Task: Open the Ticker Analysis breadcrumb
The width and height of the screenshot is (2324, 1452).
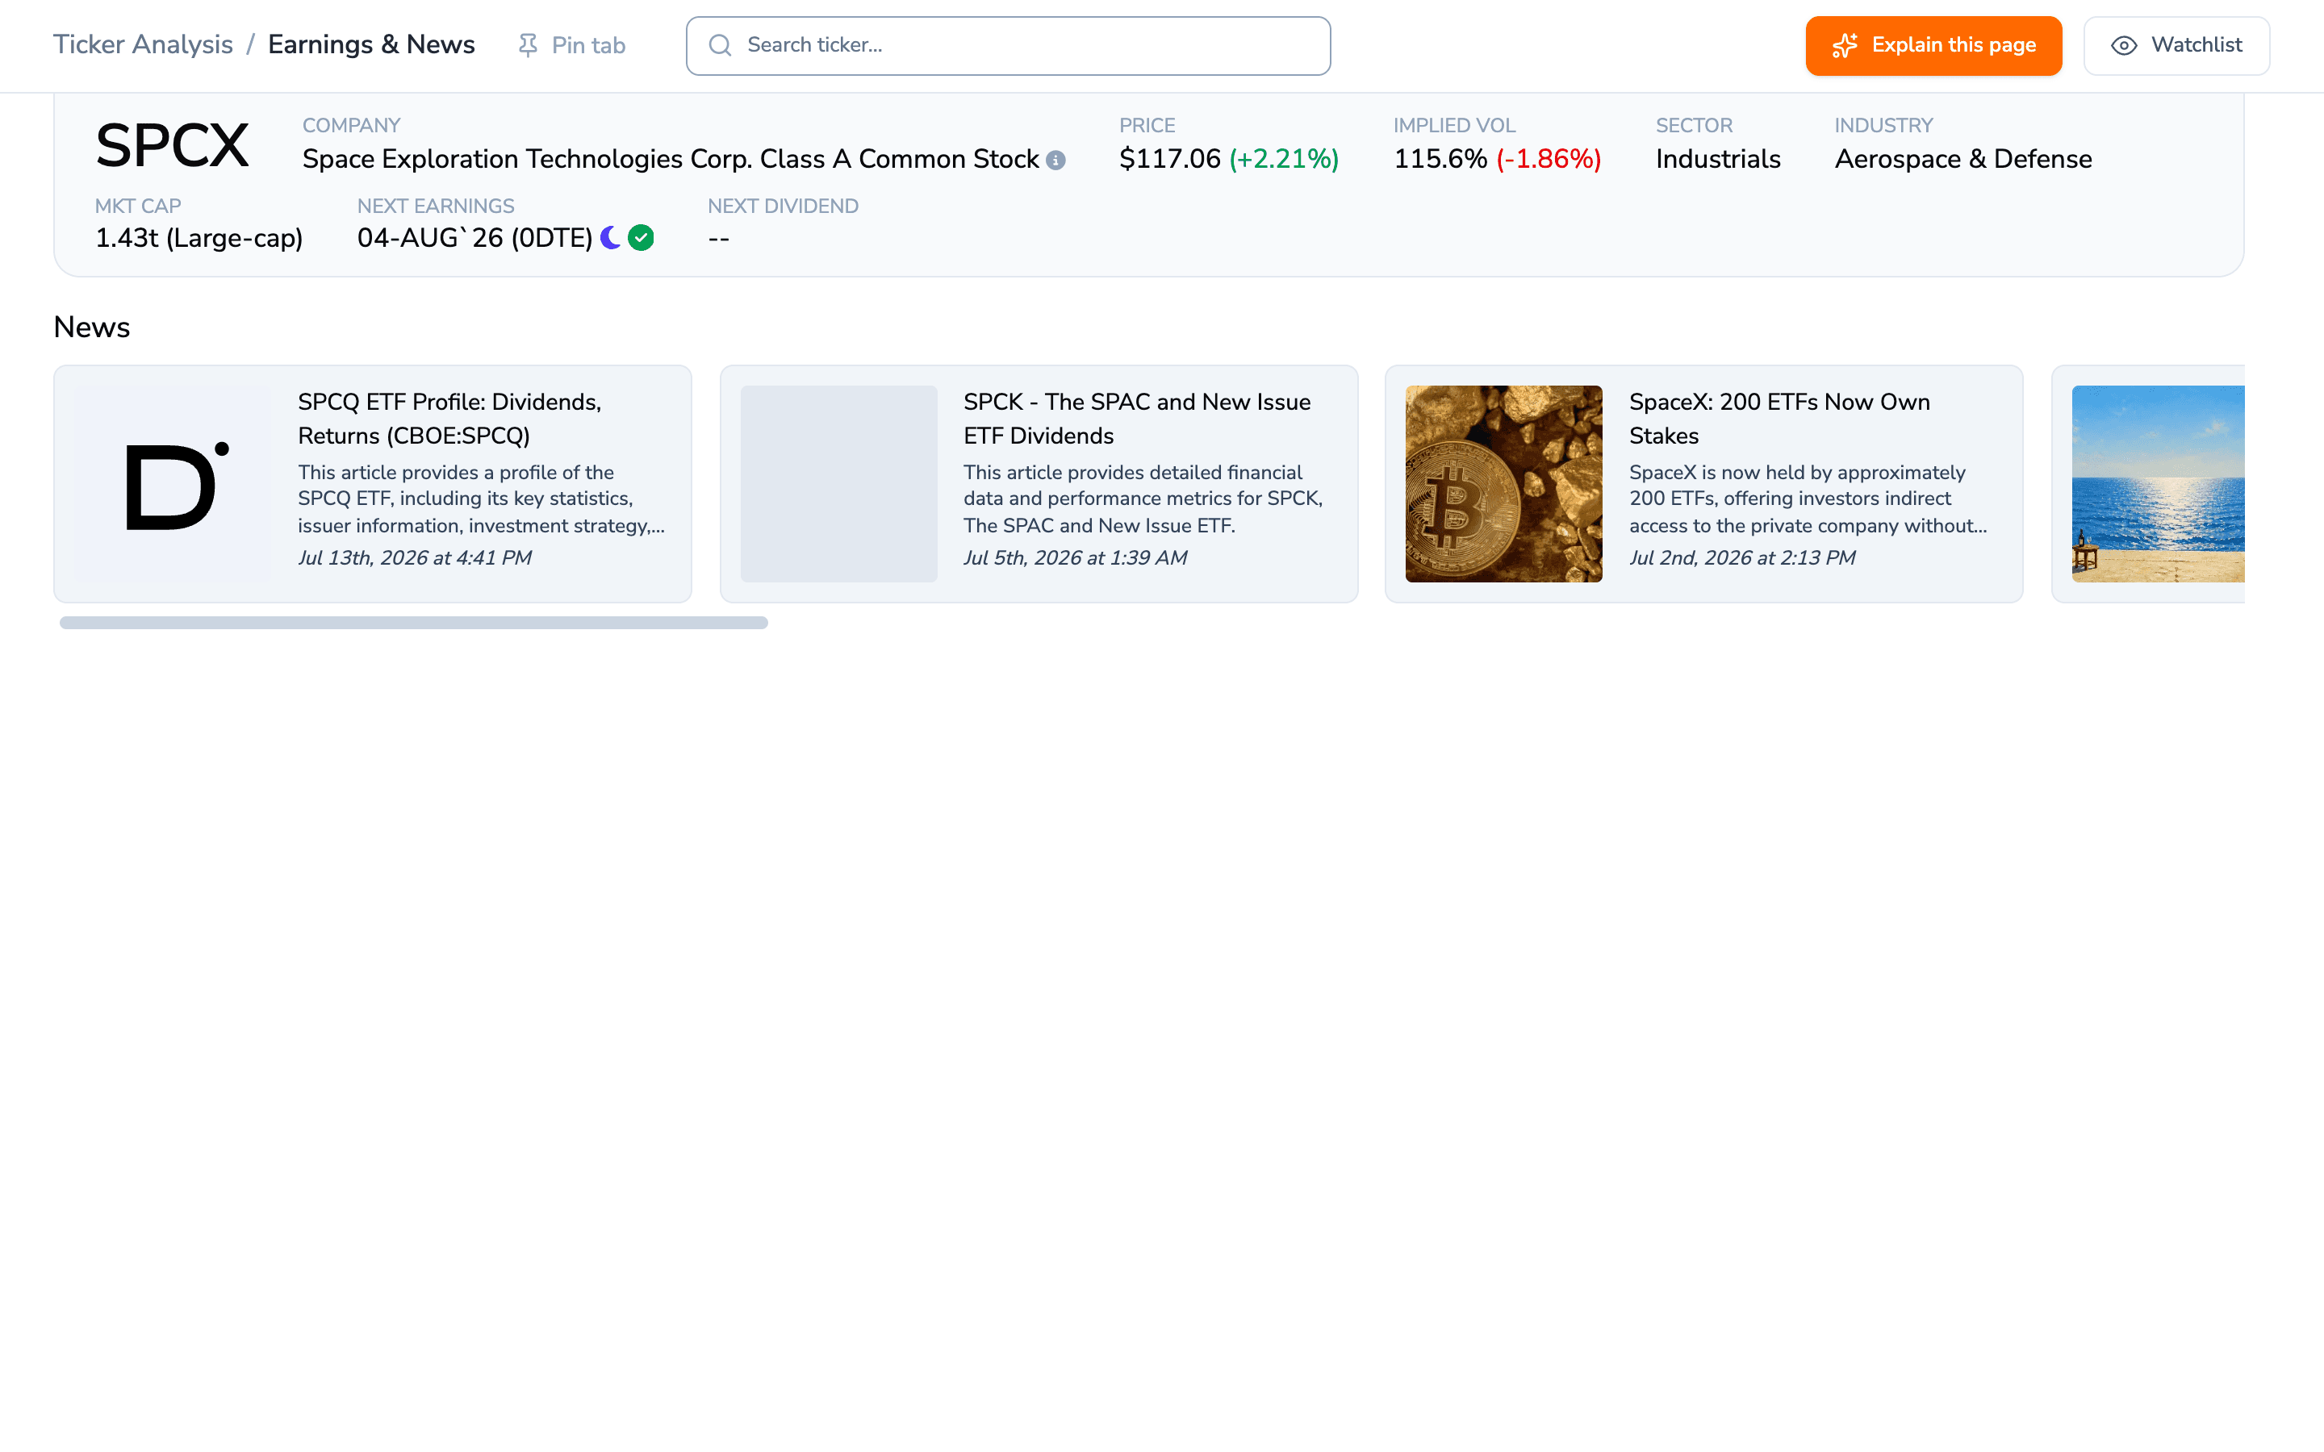Action: pyautogui.click(x=143, y=44)
